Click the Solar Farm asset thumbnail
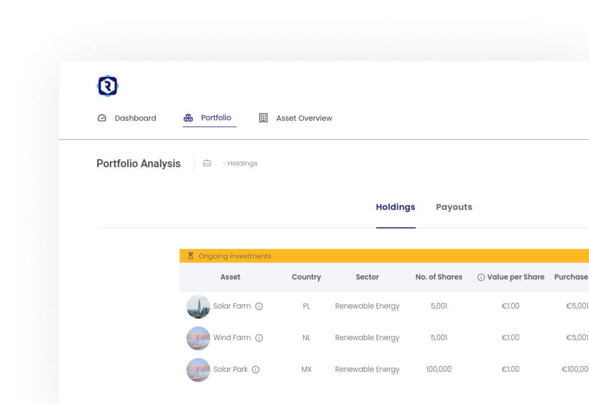This screenshot has height=404, width=589. click(x=198, y=306)
